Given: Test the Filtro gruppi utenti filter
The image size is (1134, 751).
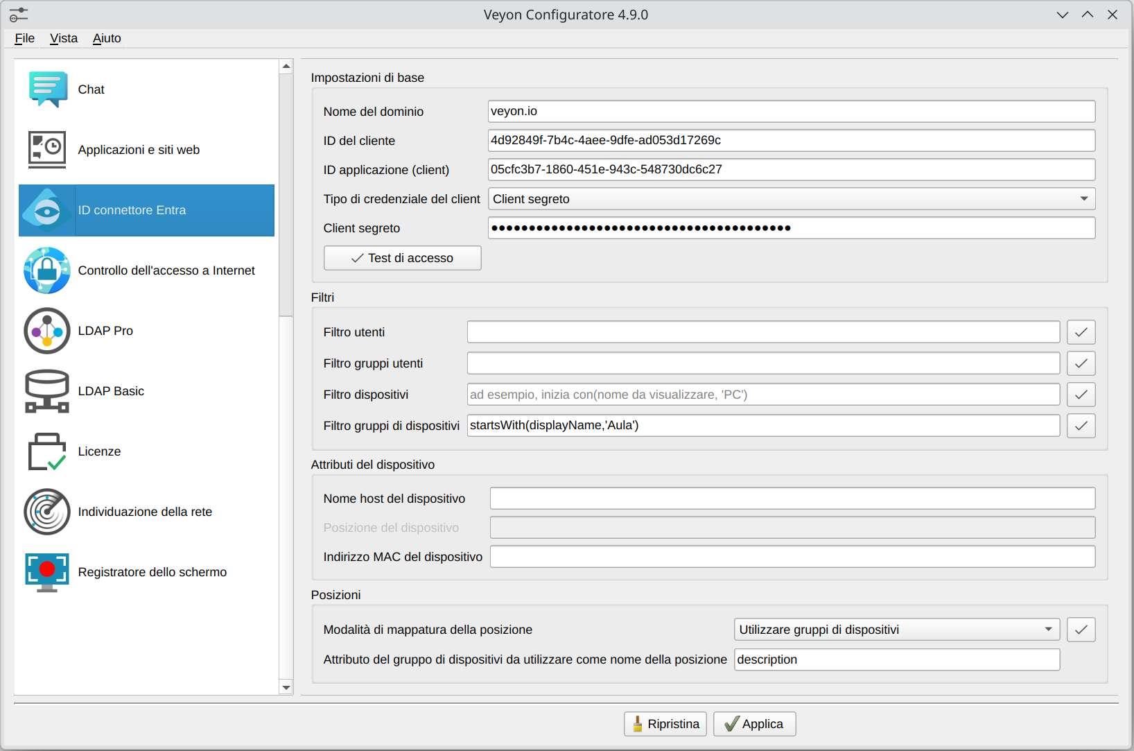Looking at the screenshot, I should (x=1081, y=363).
